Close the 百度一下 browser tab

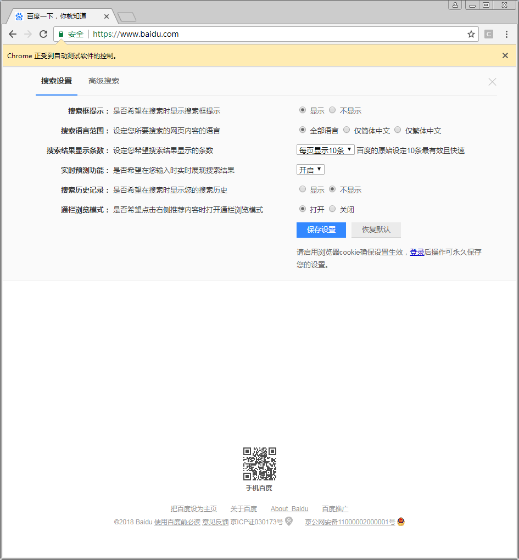[x=107, y=16]
